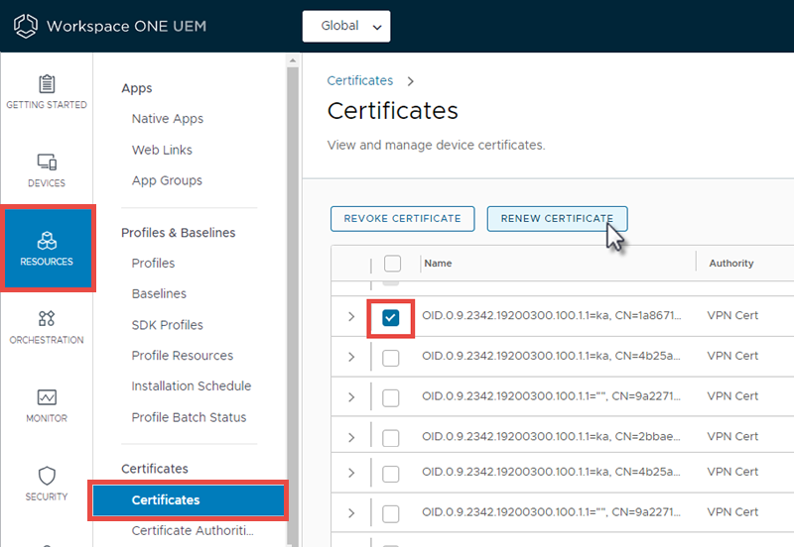This screenshot has height=547, width=794.
Task: Check the first CN=4b25a certificate row checkbox
Action: tap(390, 358)
